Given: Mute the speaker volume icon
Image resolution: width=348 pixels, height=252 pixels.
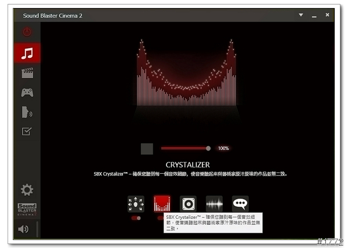Looking at the screenshot, I should [23, 229].
